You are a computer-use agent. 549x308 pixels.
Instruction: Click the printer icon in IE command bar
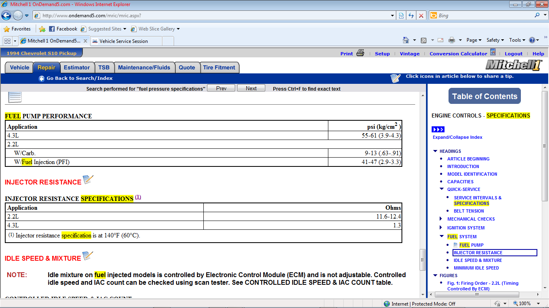click(452, 40)
